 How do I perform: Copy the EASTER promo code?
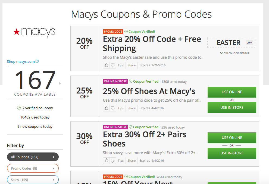coord(249,43)
